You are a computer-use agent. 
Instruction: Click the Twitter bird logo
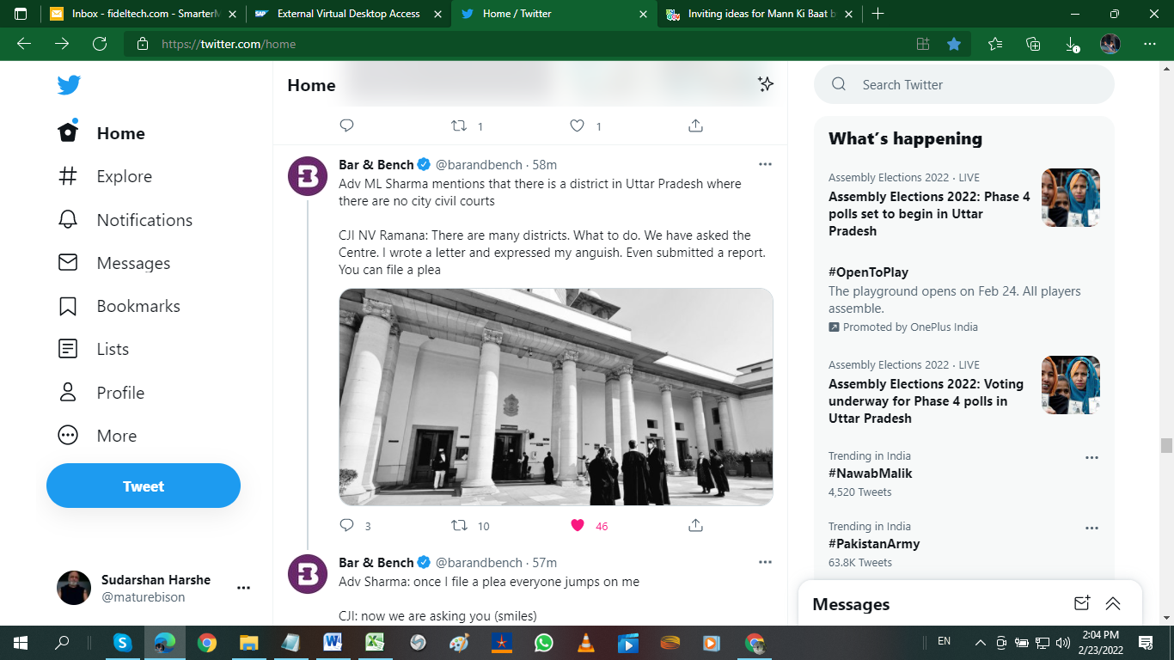pos(69,85)
